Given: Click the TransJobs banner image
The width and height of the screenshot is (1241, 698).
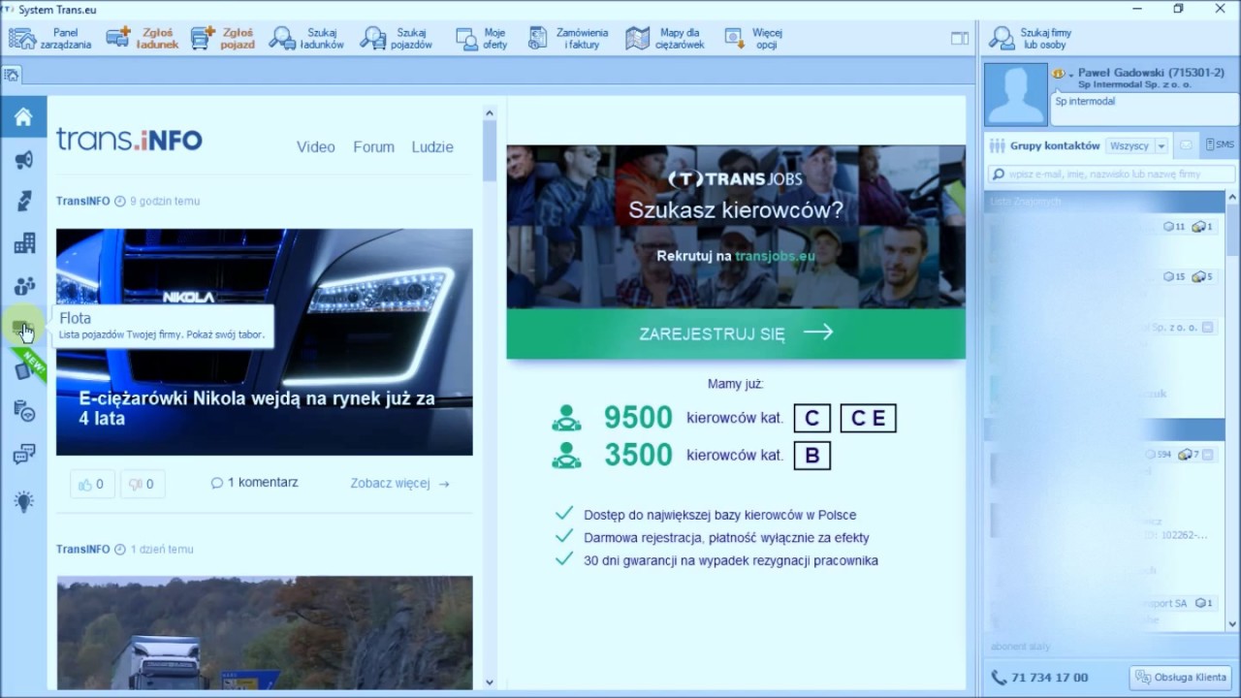Looking at the screenshot, I should (736, 227).
